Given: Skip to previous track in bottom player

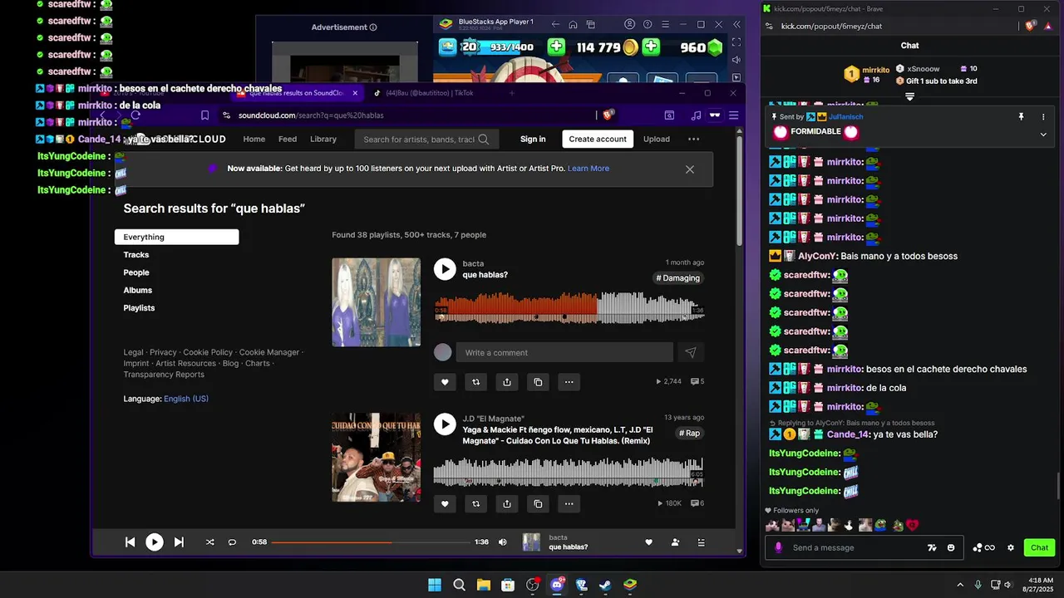Looking at the screenshot, I should pos(130,542).
